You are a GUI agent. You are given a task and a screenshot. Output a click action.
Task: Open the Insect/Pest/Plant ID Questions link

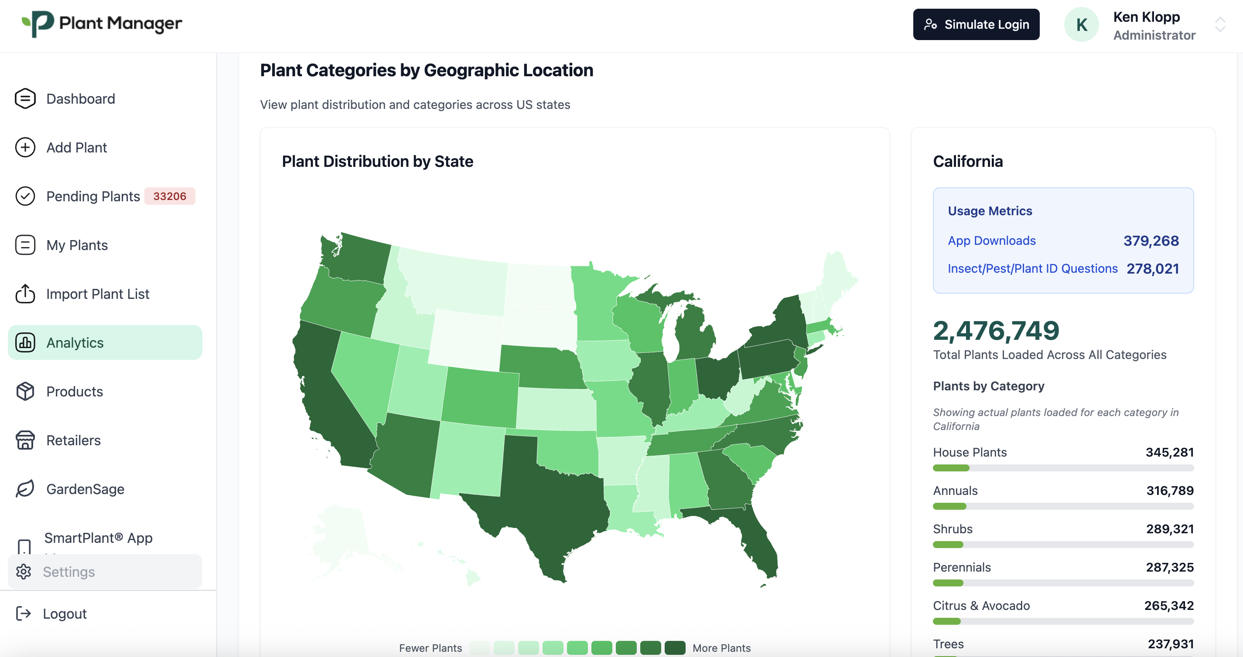[1033, 268]
